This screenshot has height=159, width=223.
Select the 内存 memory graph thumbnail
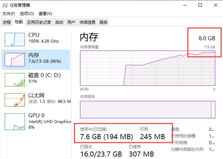pos(15,60)
